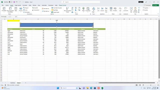The image size is (160, 90).
Task: Insert a PivotTable from the ribbon
Action: pyautogui.click(x=4, y=10)
